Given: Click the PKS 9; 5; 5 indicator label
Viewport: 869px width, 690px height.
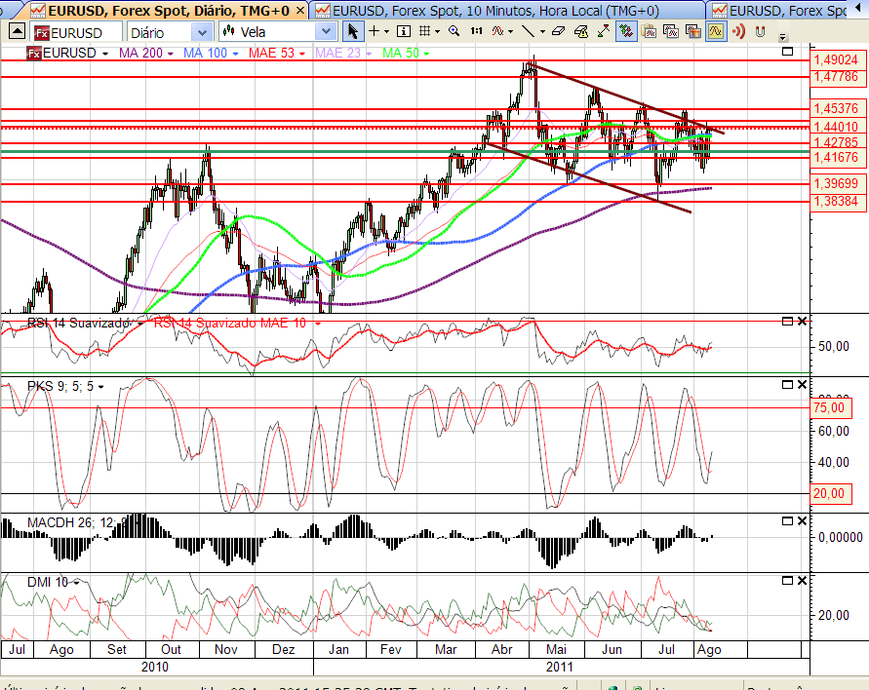Looking at the screenshot, I should tap(59, 386).
